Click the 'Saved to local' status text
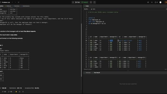This screenshot has width=167, height=94. point(88,69)
